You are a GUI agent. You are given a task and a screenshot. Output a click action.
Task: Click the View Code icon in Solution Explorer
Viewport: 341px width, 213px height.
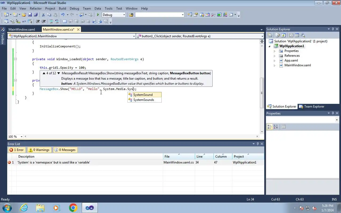click(x=291, y=35)
